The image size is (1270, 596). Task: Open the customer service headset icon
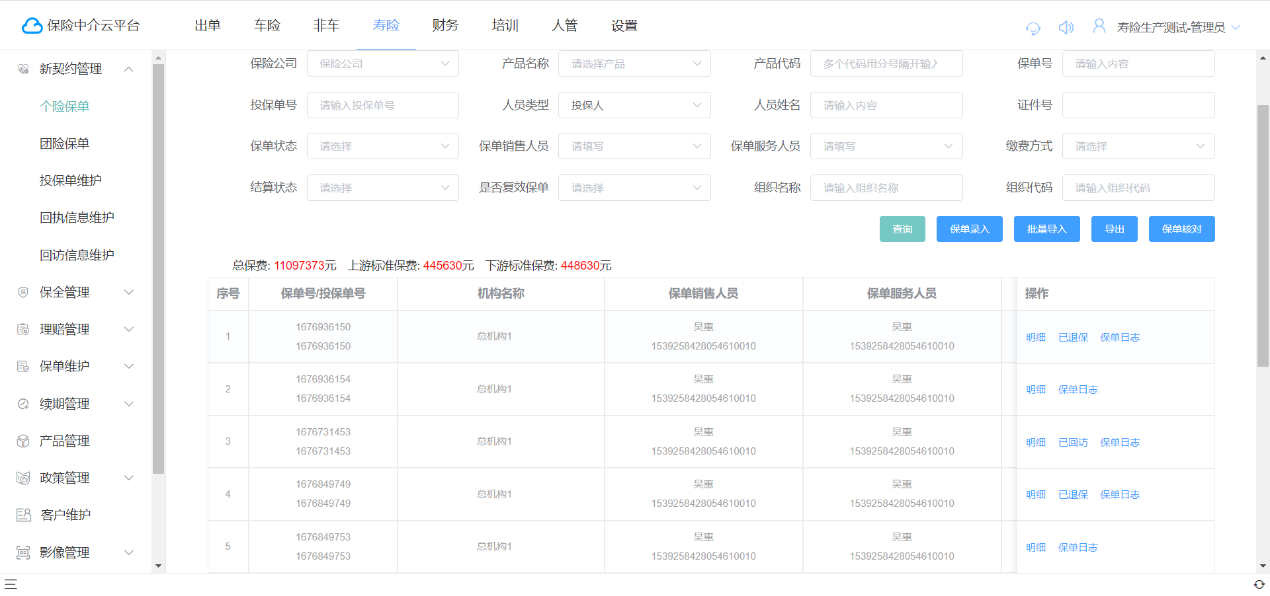(1033, 27)
